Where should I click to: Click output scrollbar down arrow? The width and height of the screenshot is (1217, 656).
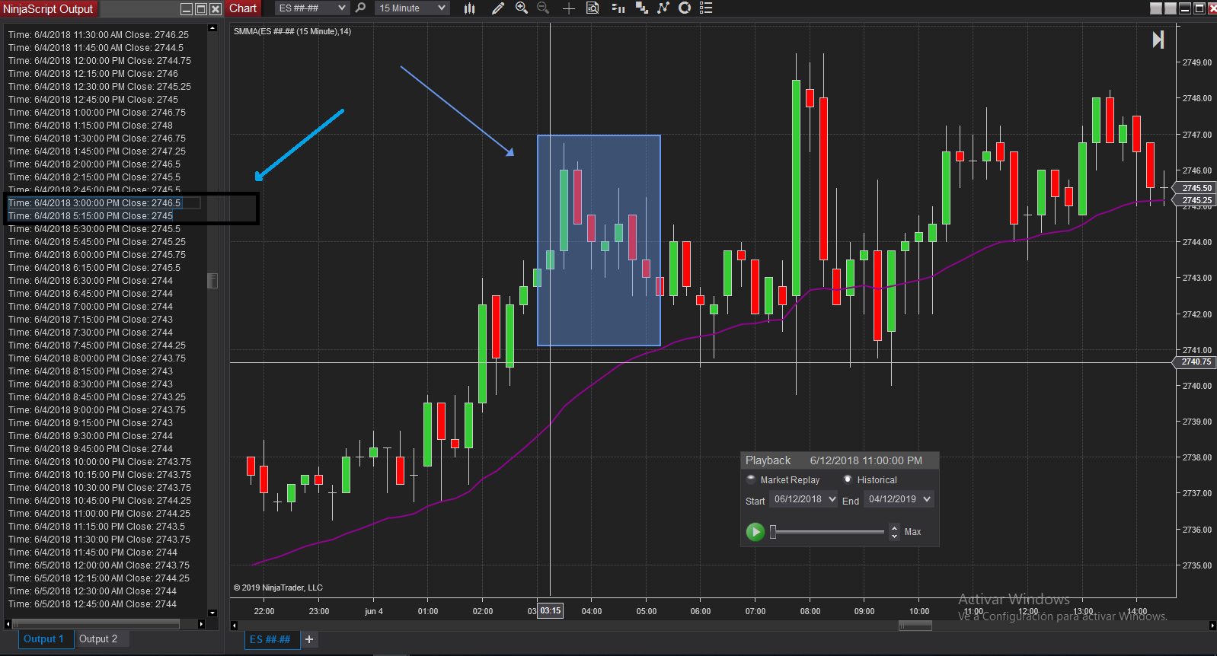pos(212,613)
